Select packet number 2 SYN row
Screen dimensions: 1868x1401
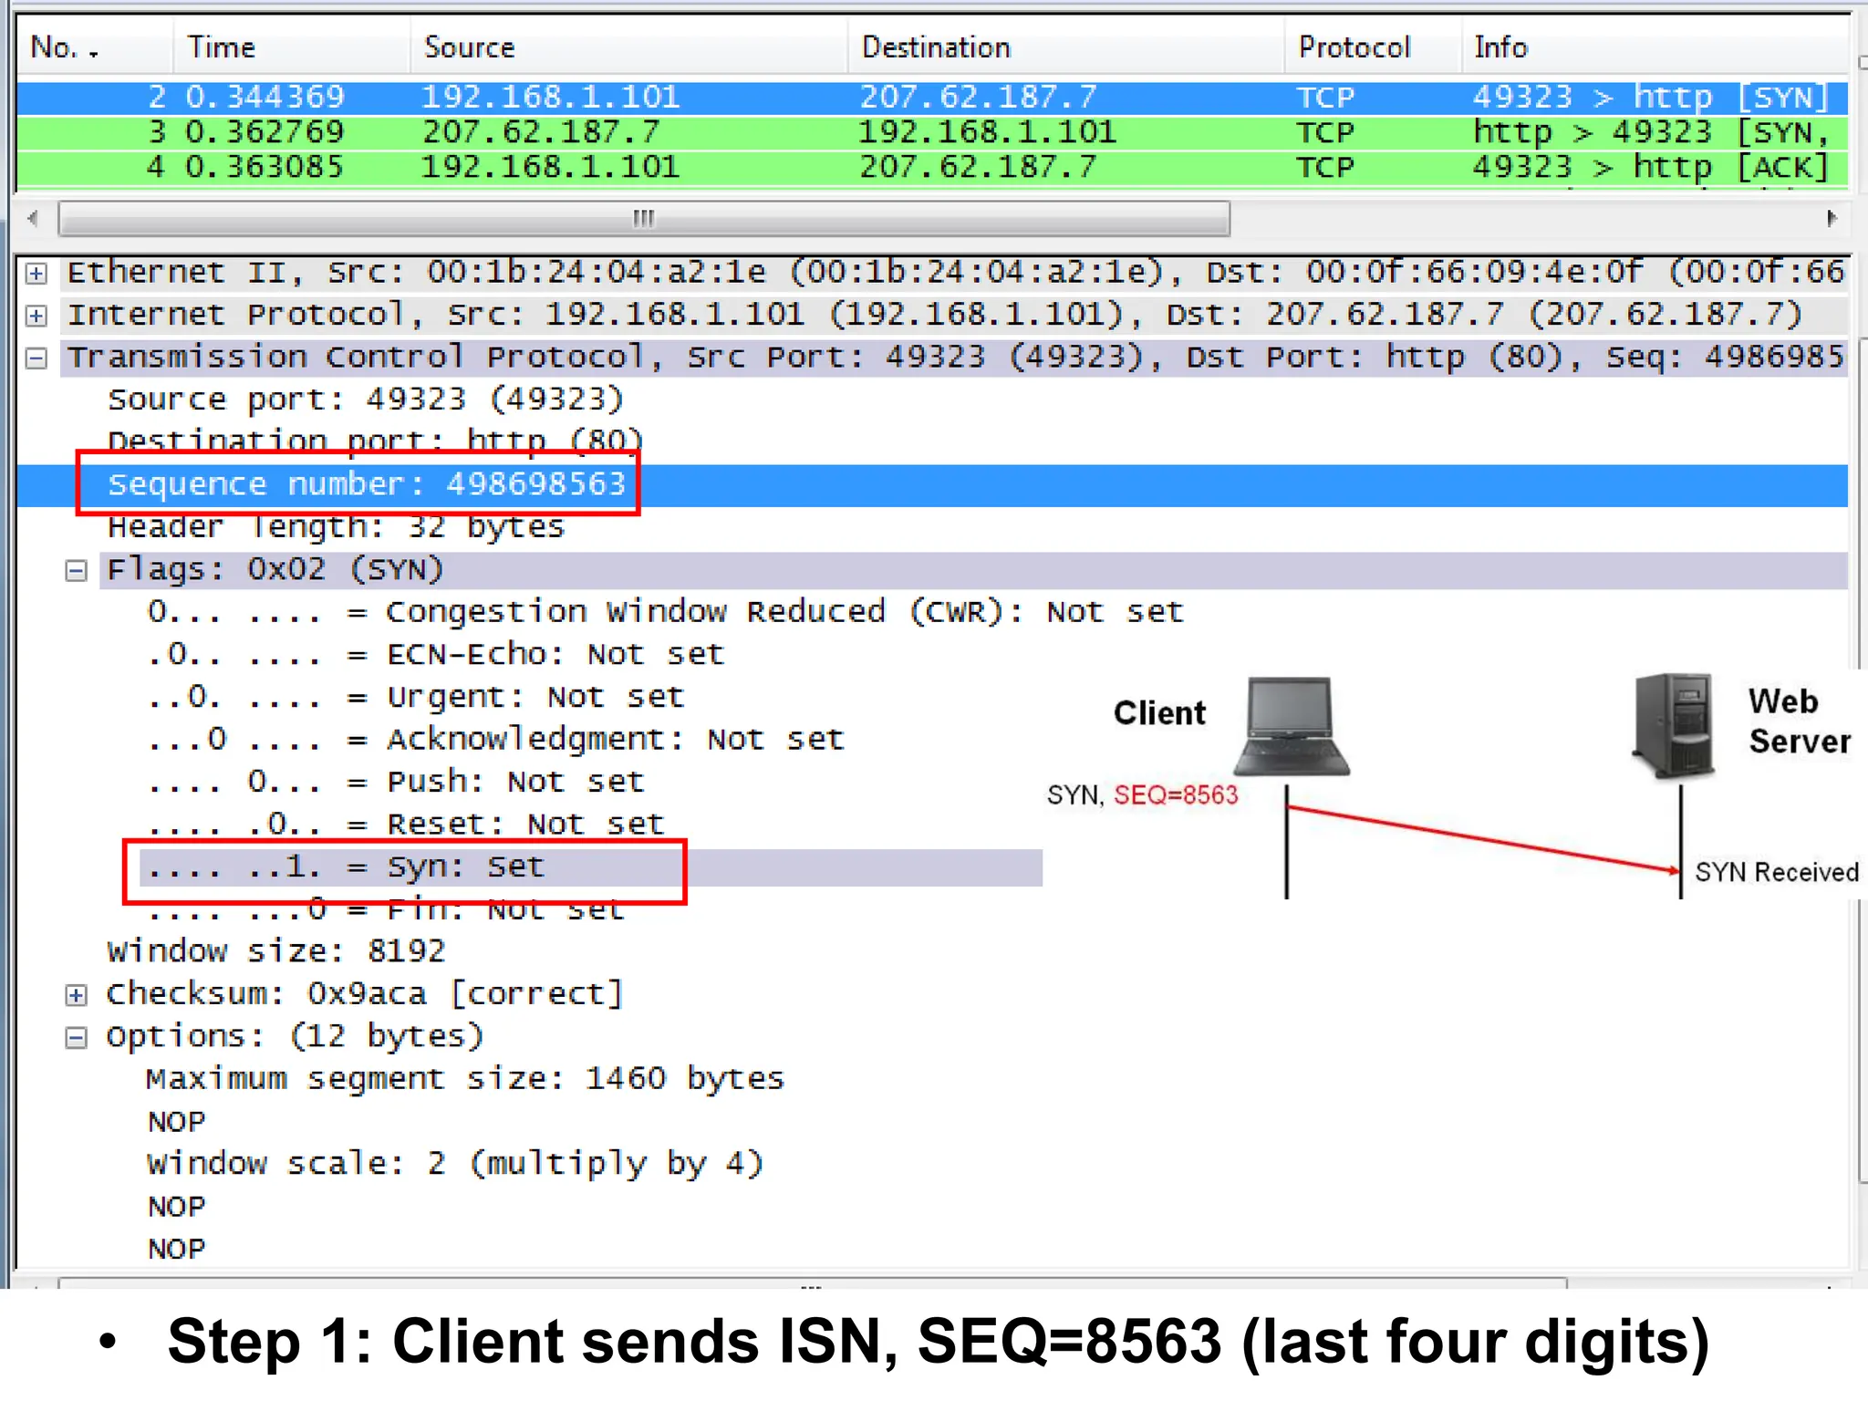932,98
